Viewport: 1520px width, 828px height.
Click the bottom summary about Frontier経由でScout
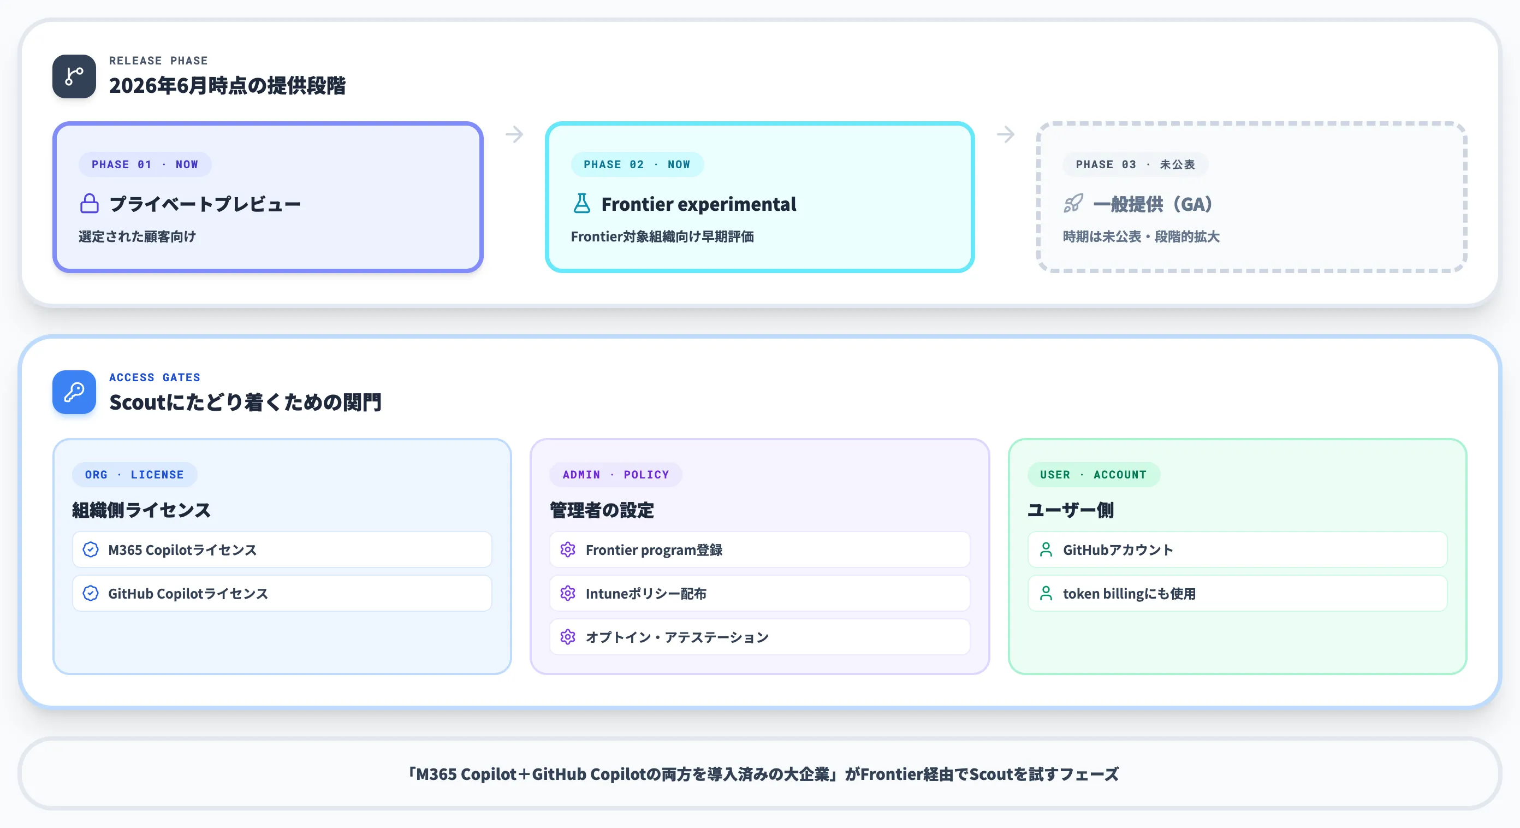pyautogui.click(x=762, y=774)
